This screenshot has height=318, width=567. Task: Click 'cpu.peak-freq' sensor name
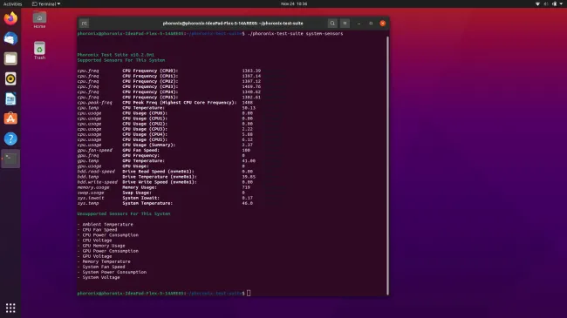(95, 103)
